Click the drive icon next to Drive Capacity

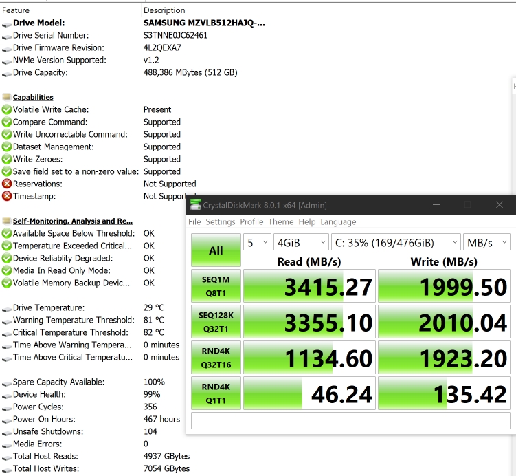pos(7,74)
